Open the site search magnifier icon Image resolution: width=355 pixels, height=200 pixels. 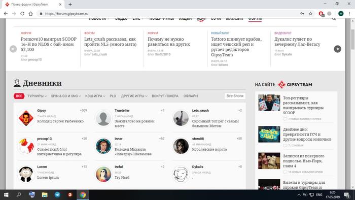[x=334, y=19]
